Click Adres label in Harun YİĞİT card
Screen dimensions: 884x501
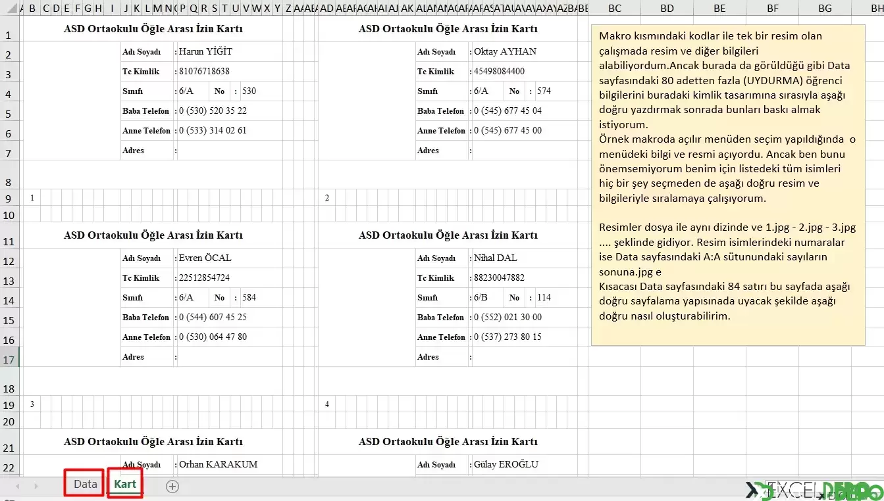click(133, 151)
